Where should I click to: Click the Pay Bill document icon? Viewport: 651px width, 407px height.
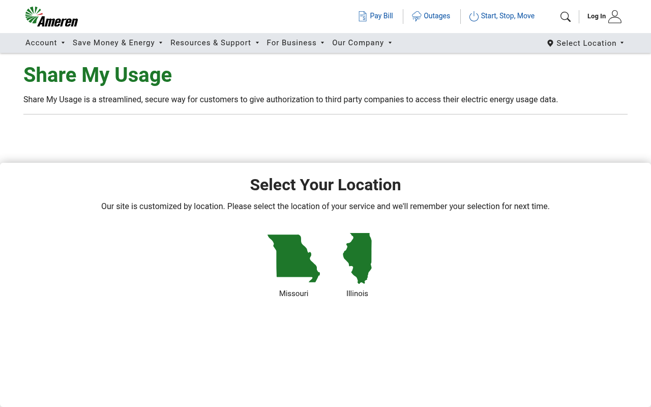(363, 16)
